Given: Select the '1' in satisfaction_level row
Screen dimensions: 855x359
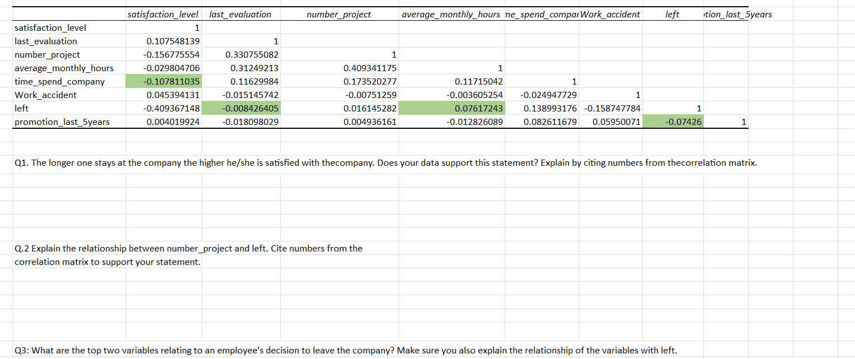Looking at the screenshot, I should coord(163,27).
